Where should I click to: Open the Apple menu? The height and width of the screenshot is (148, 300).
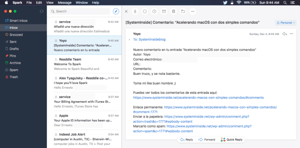(6, 3)
